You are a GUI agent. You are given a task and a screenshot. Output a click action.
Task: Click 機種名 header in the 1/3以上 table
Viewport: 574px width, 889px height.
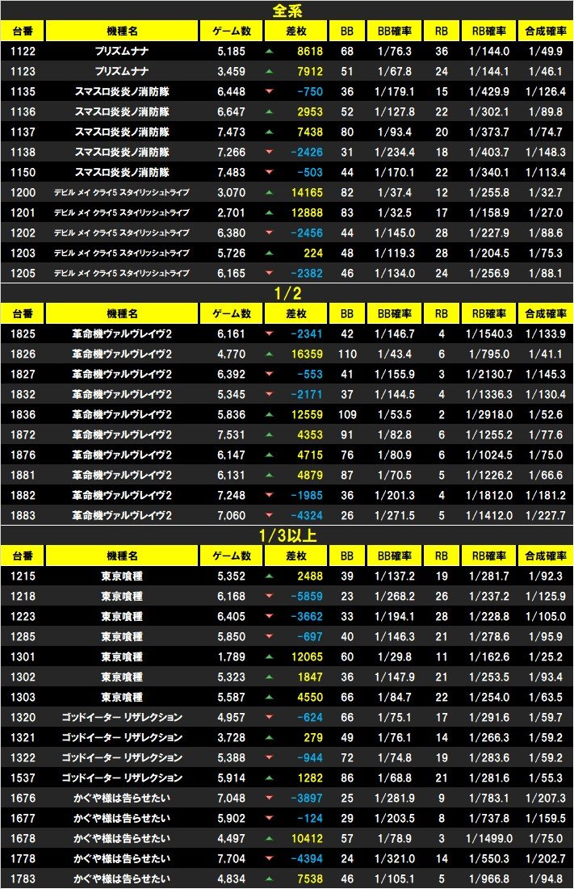coord(122,556)
